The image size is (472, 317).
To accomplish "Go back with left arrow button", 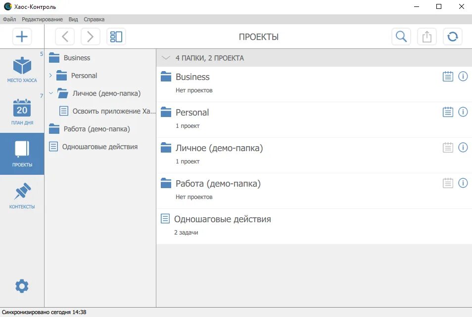I will (65, 37).
